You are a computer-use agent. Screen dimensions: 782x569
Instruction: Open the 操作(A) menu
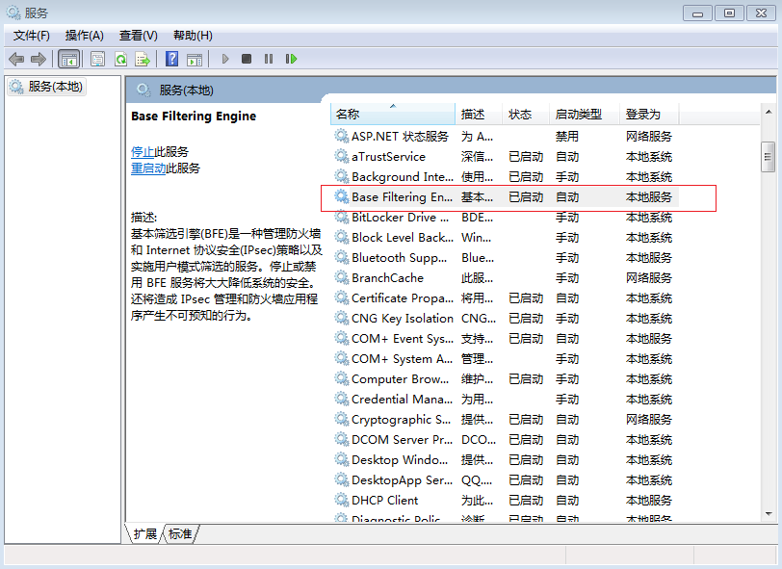84,36
